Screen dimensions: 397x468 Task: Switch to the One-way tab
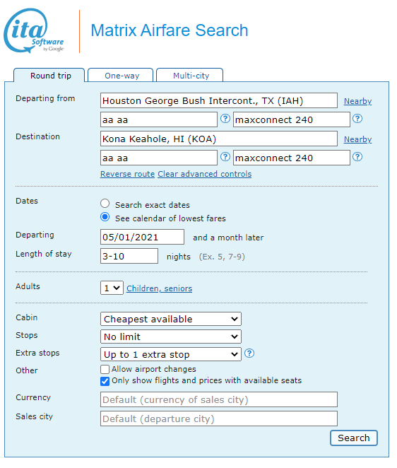(121, 75)
